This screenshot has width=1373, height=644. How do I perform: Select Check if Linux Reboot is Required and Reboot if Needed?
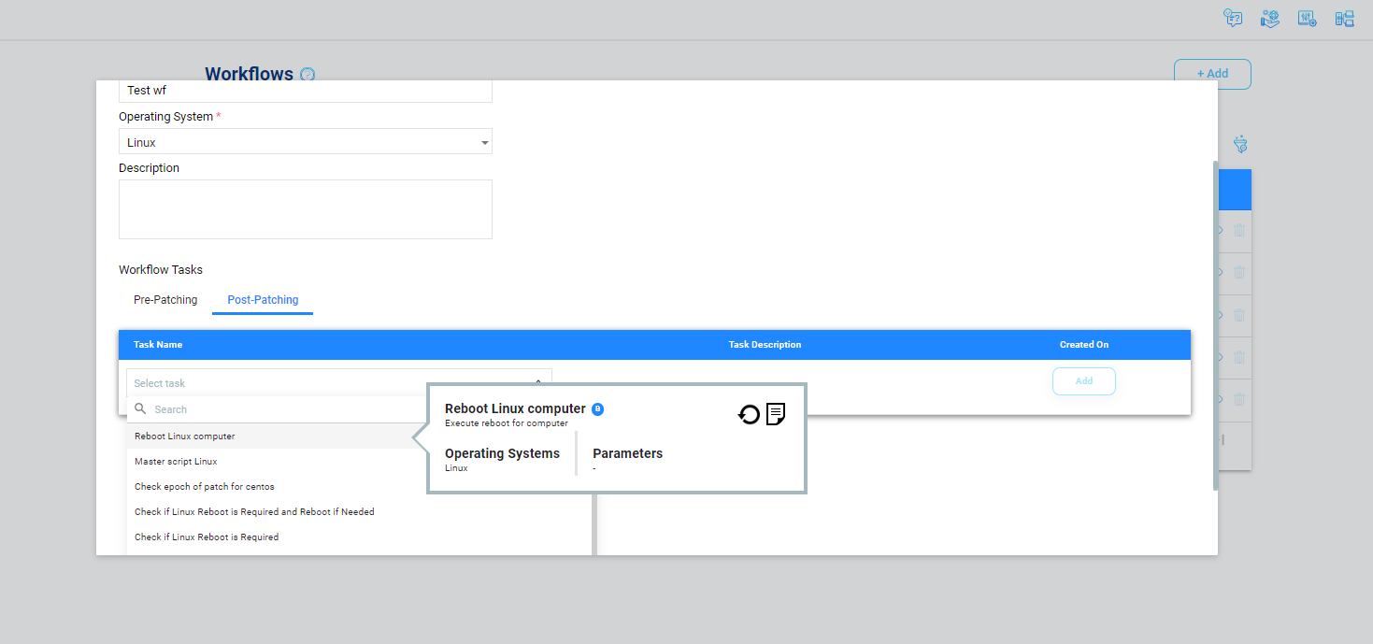pos(360,512)
